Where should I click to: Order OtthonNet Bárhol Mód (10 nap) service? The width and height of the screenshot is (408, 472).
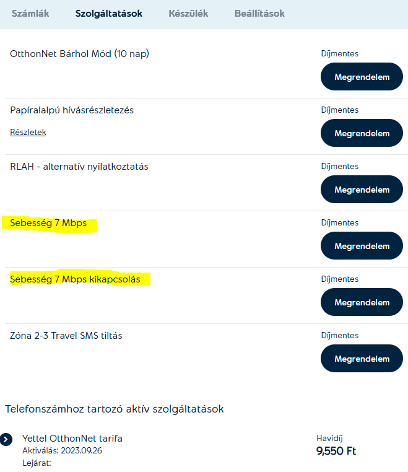362,77
